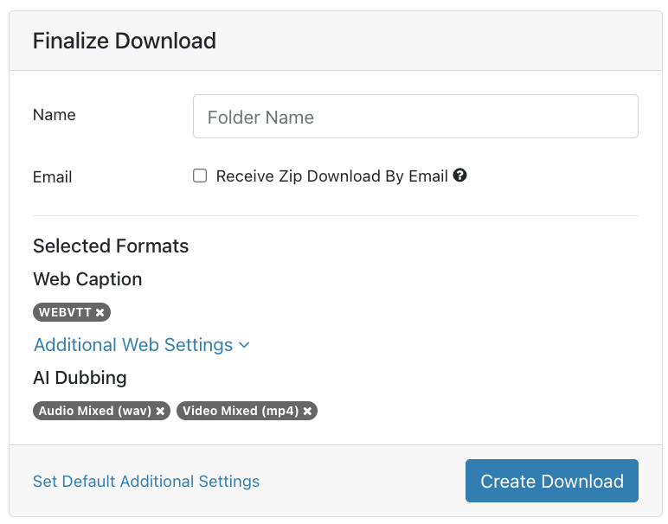
Task: Click the AI Dubbing section heading
Action: tap(80, 378)
